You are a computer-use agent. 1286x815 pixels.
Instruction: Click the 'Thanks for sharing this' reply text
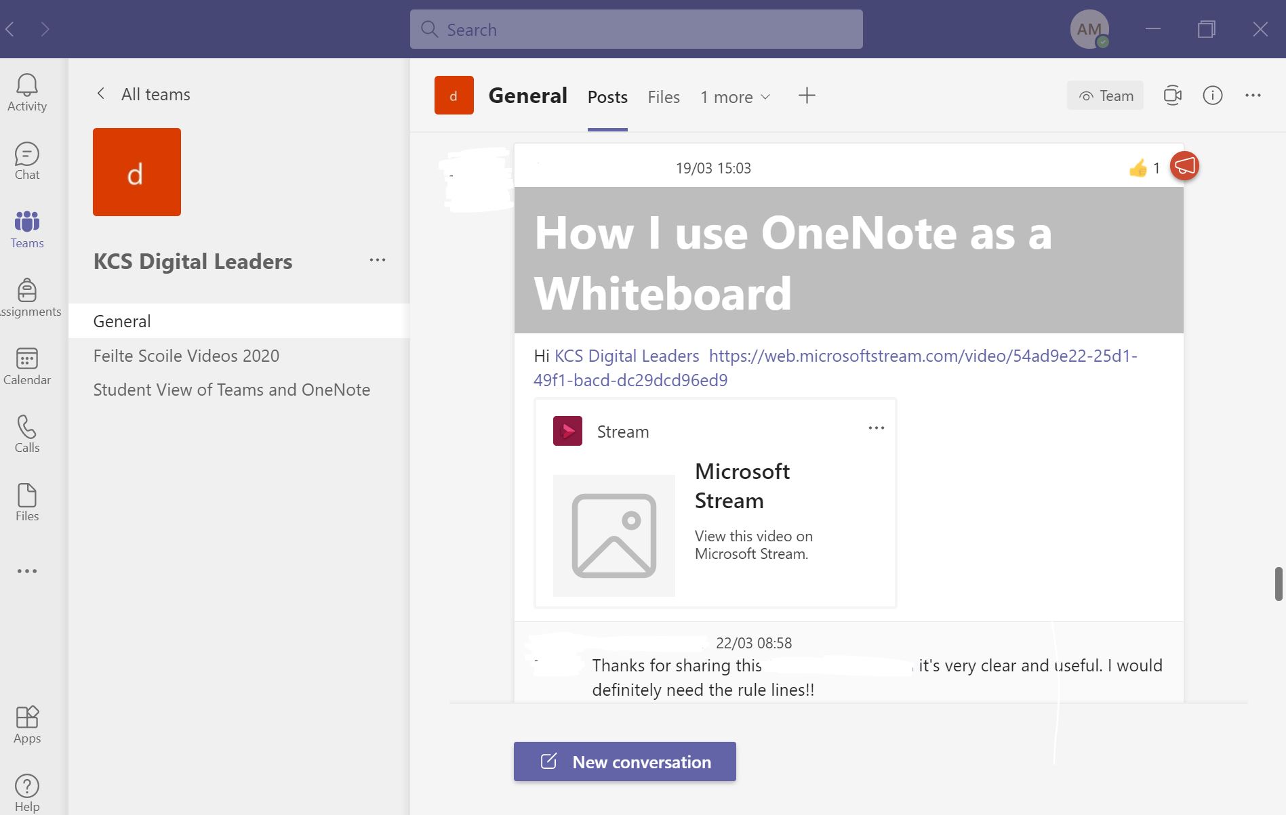[677, 665]
